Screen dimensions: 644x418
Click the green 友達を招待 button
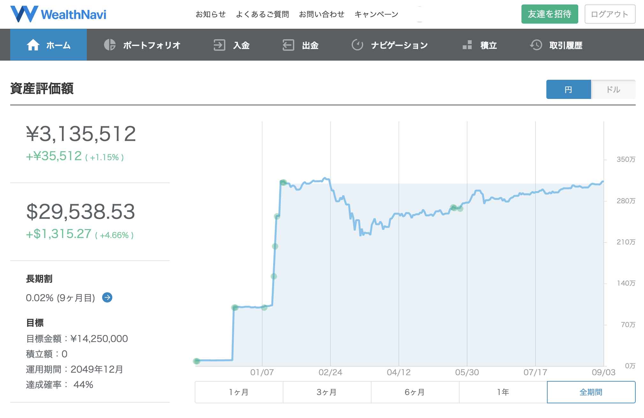coord(550,14)
